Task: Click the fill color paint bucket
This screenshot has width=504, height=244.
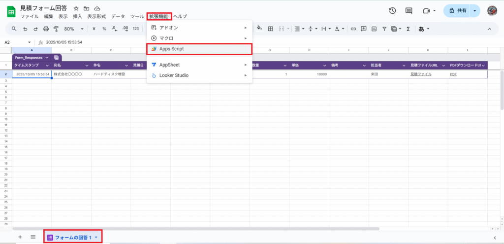Action: (259, 29)
